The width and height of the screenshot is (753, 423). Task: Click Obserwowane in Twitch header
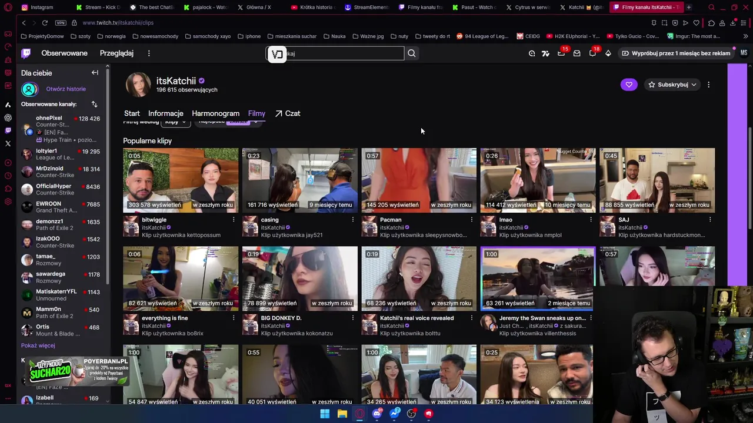click(x=64, y=53)
